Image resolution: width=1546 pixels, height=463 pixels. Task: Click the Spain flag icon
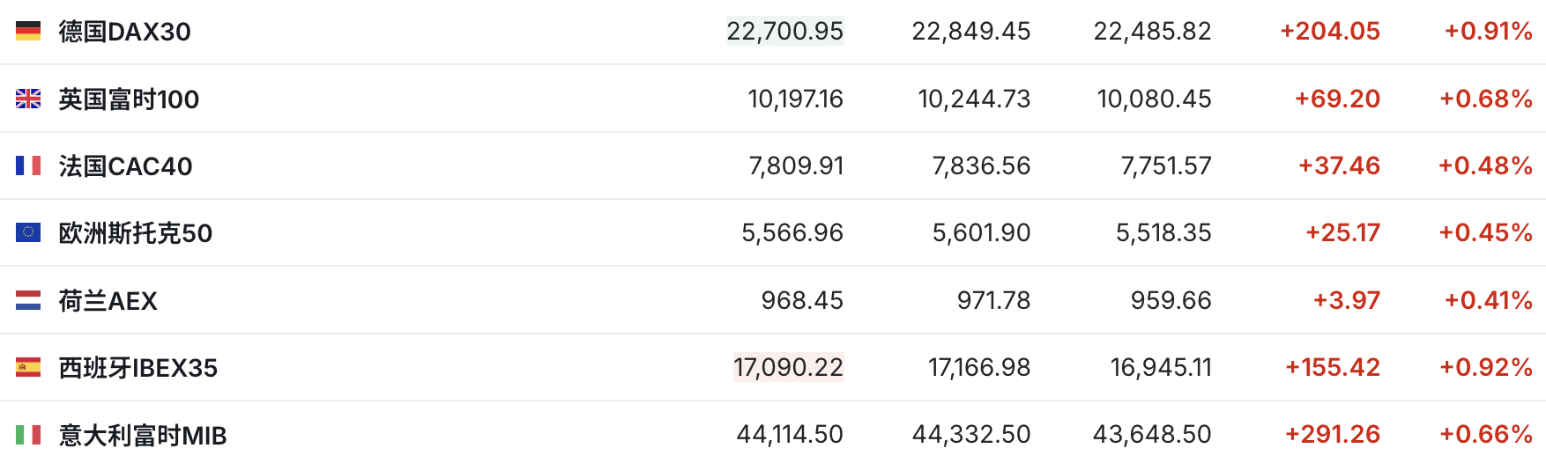(28, 367)
